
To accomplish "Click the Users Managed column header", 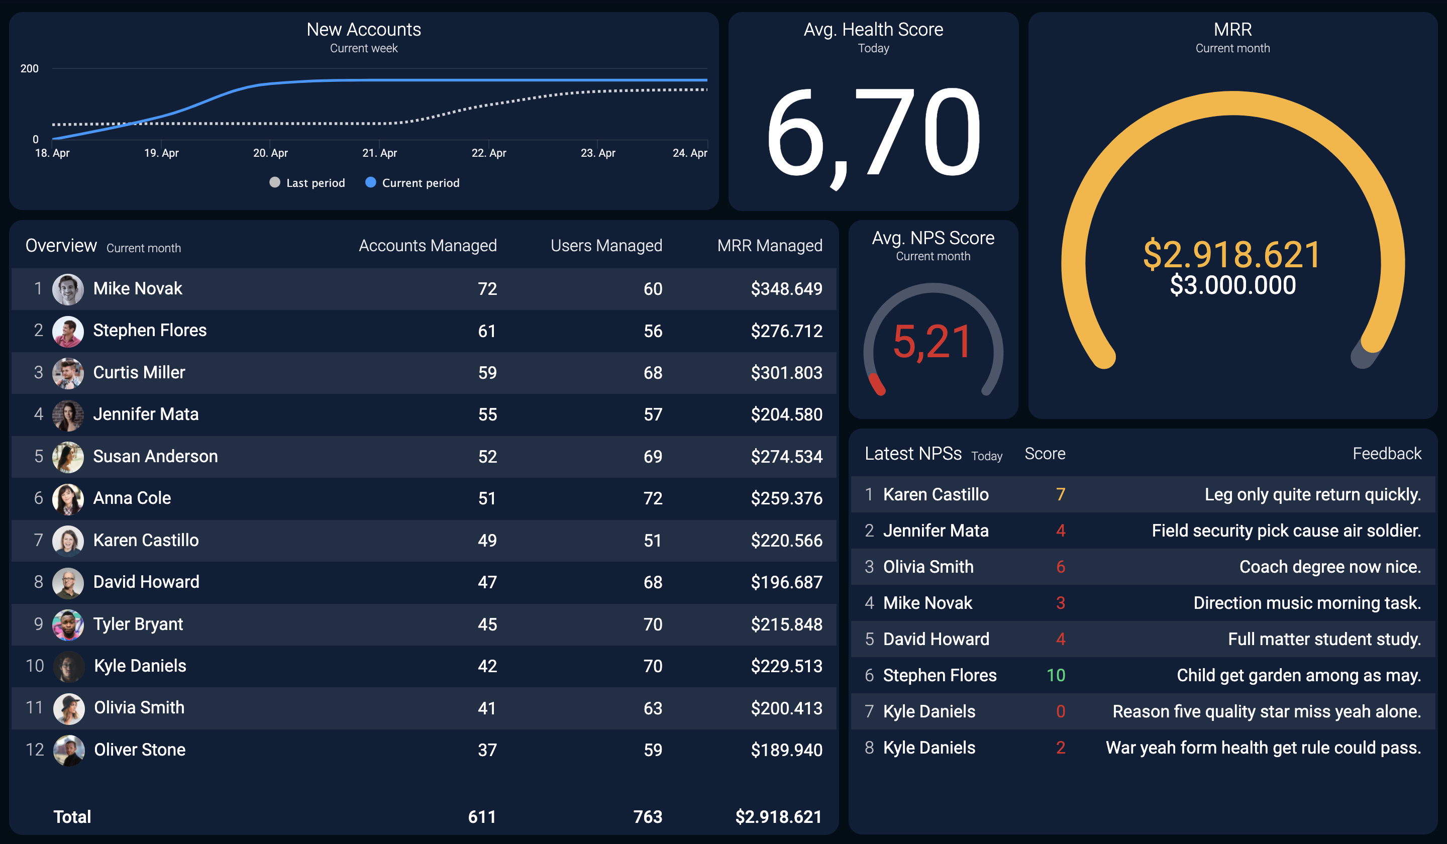I will tap(606, 246).
